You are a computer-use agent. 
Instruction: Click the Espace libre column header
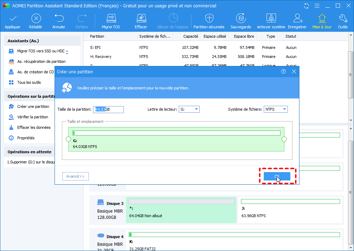tap(244, 36)
